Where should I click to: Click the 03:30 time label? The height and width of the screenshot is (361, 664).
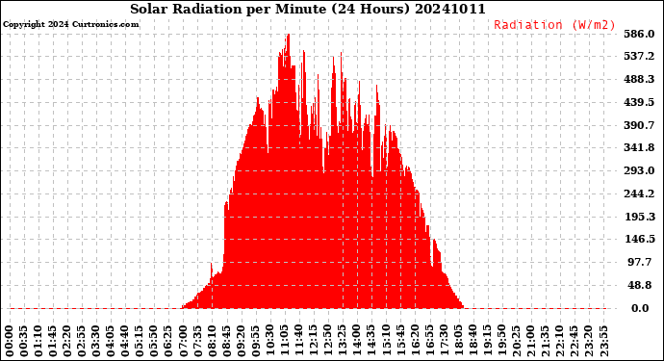96,341
